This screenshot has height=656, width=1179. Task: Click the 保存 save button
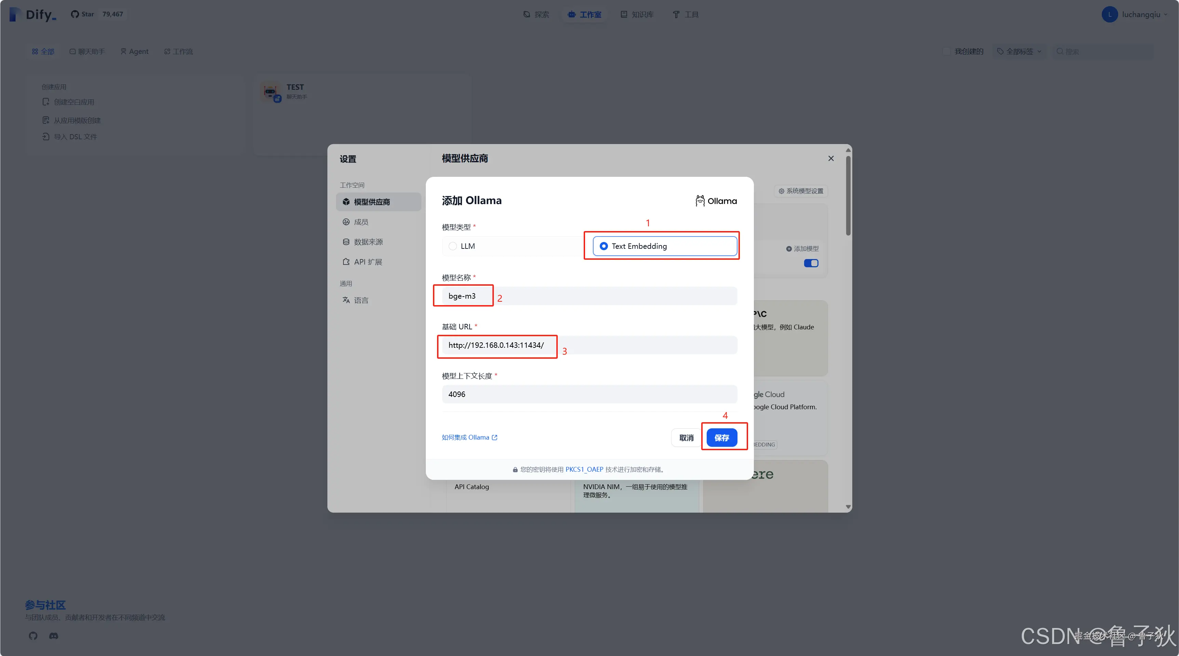click(x=721, y=438)
